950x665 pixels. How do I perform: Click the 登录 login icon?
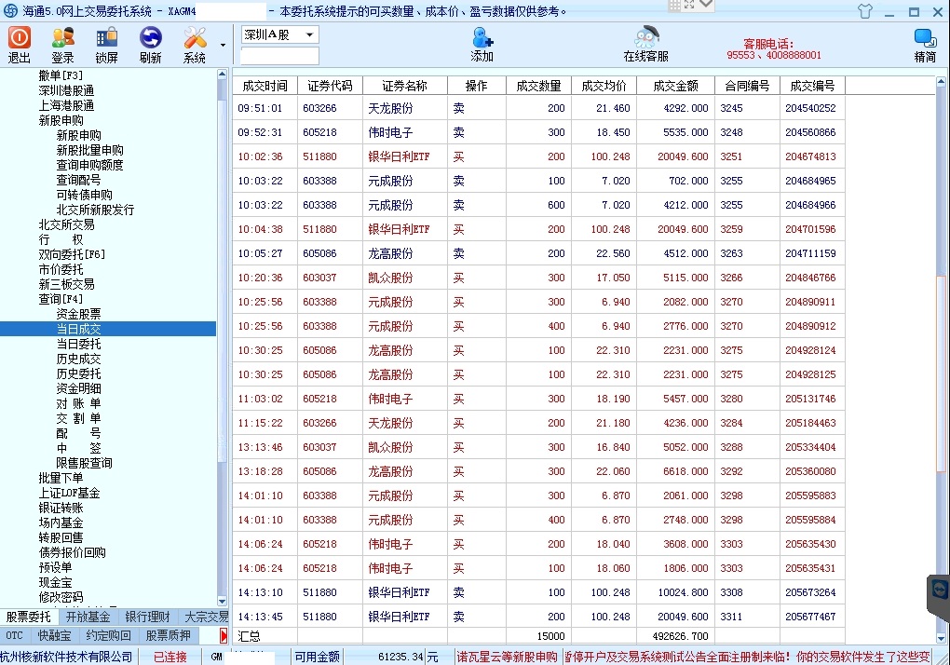[x=62, y=44]
